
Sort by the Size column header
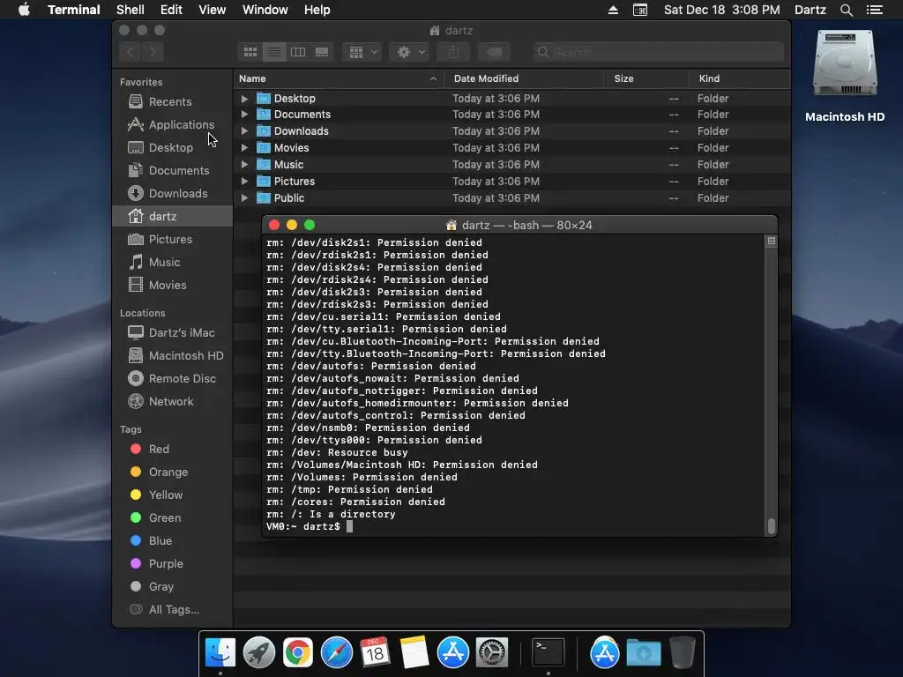click(x=646, y=78)
